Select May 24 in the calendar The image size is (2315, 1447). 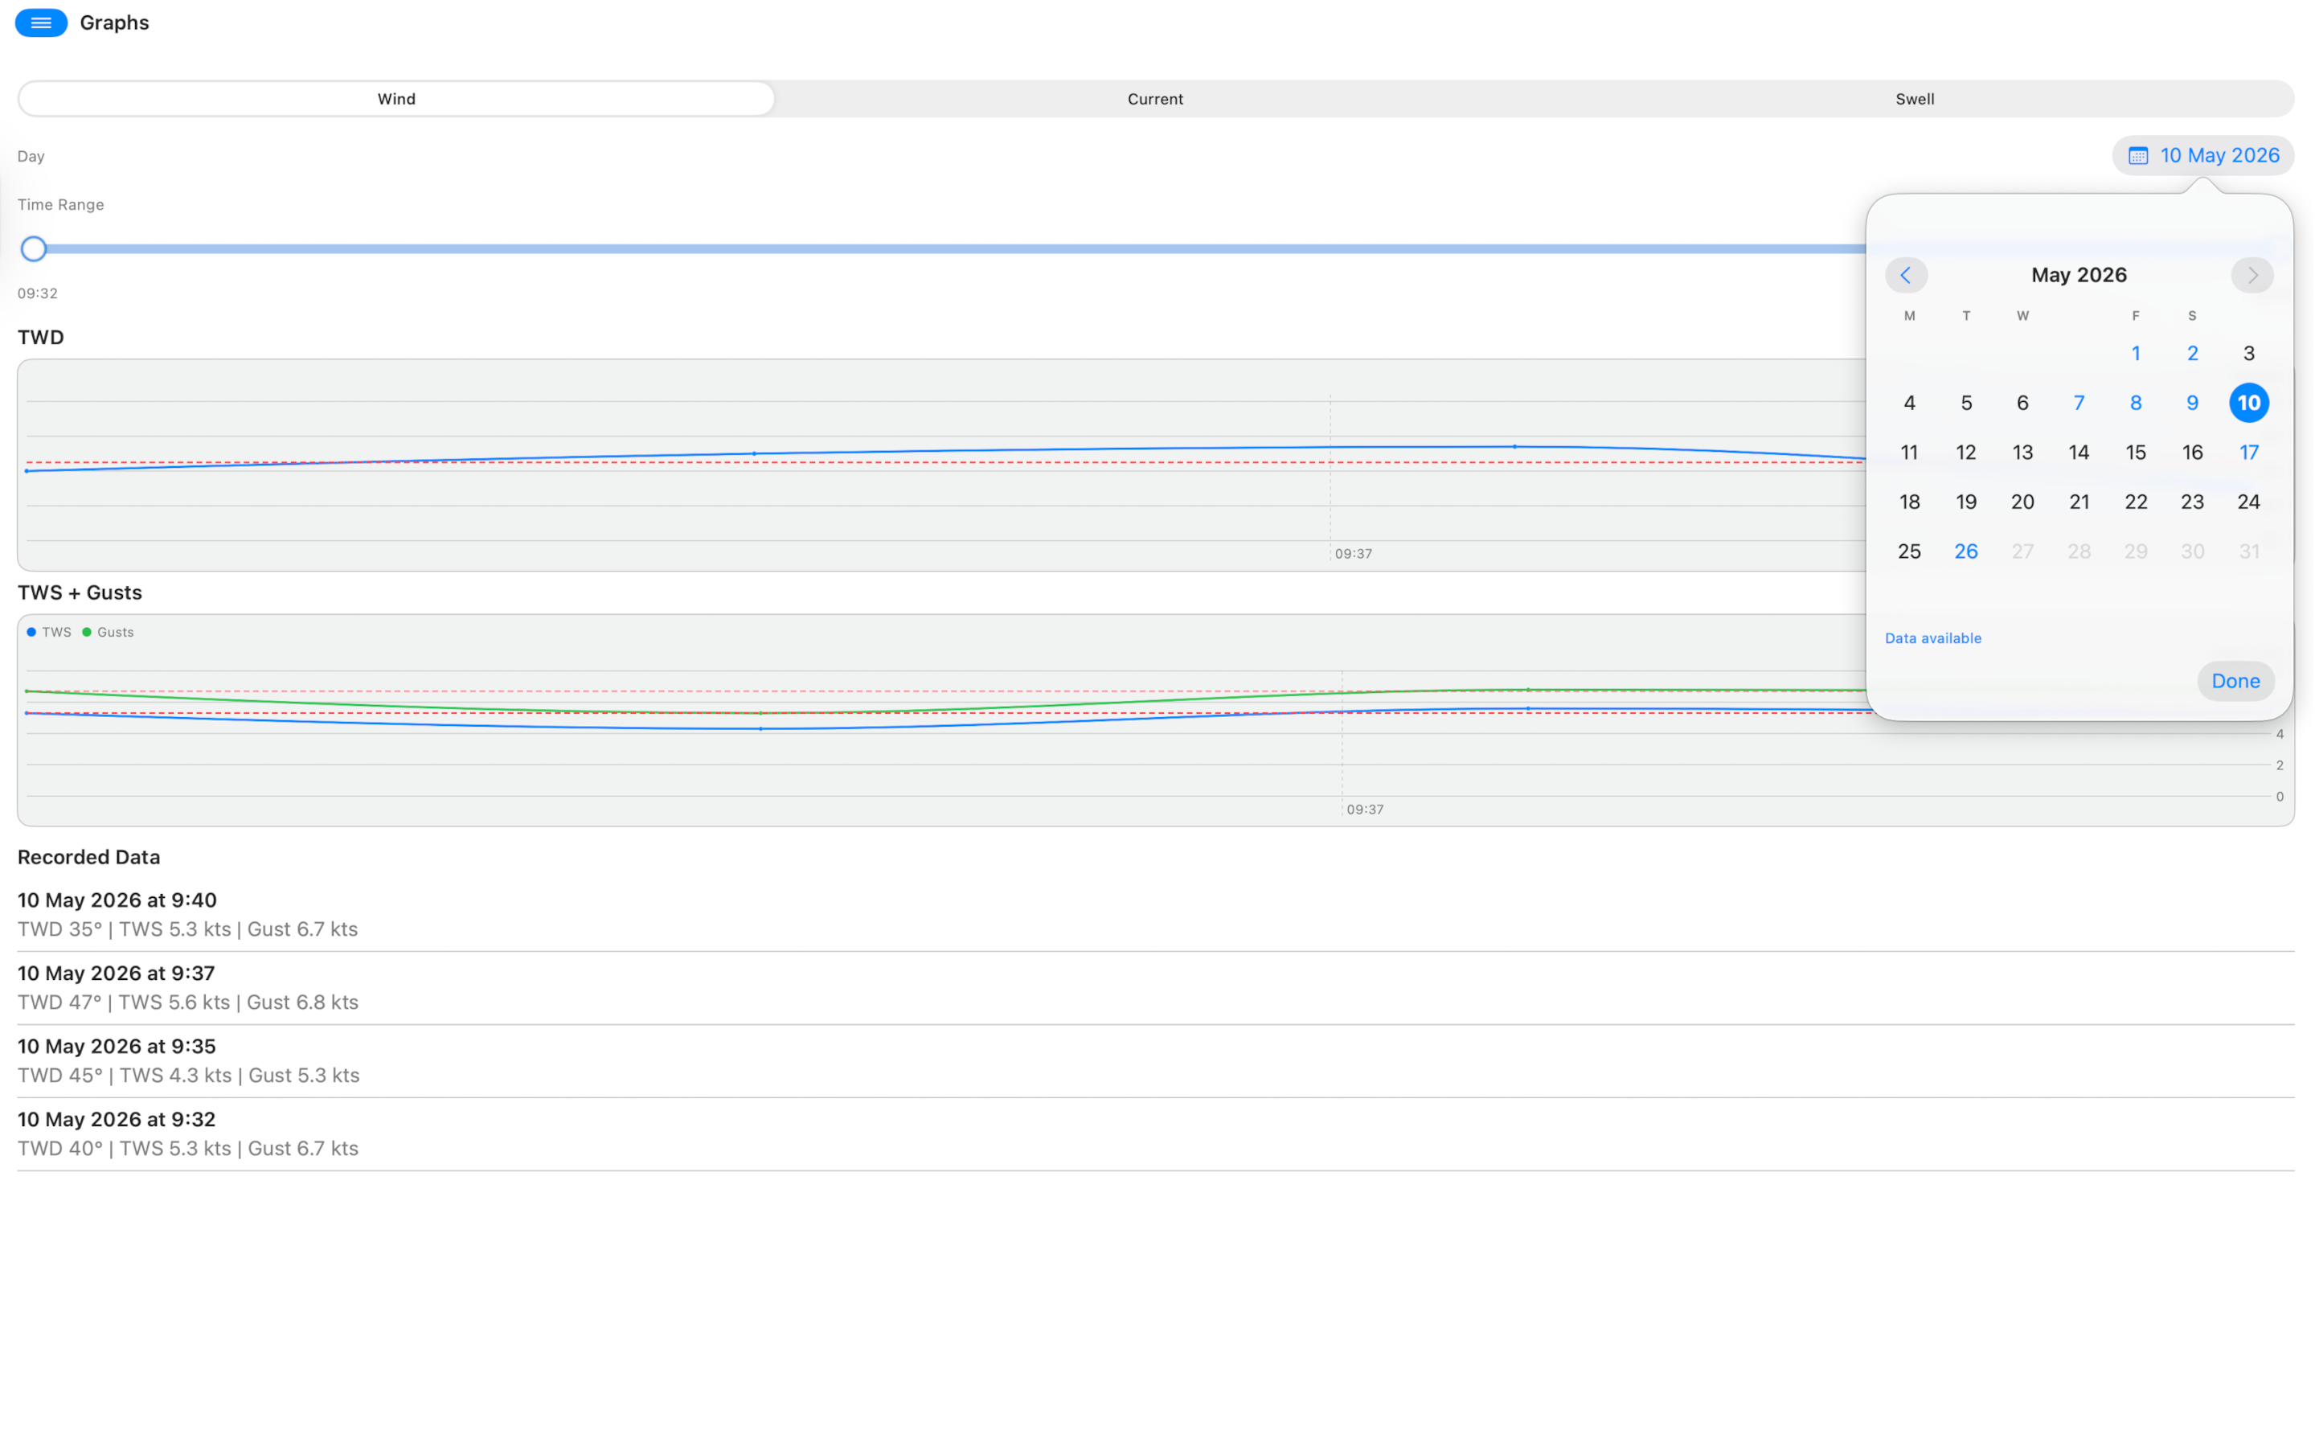2248,502
